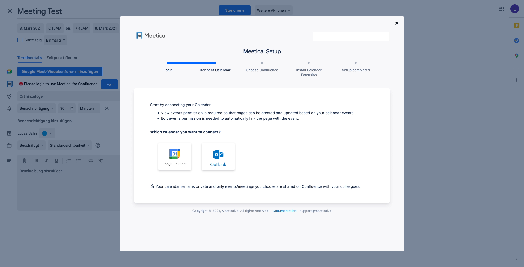
Task: Open Google Maps in side panel
Action: click(517, 56)
